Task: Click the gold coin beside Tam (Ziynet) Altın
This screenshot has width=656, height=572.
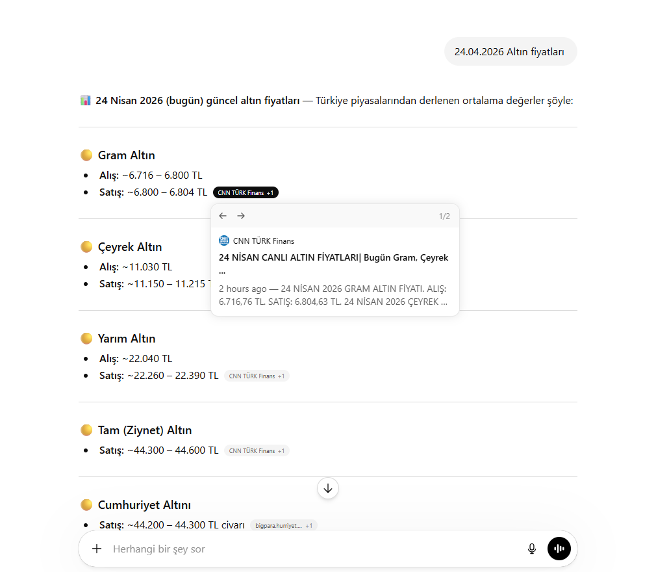Action: (x=86, y=430)
